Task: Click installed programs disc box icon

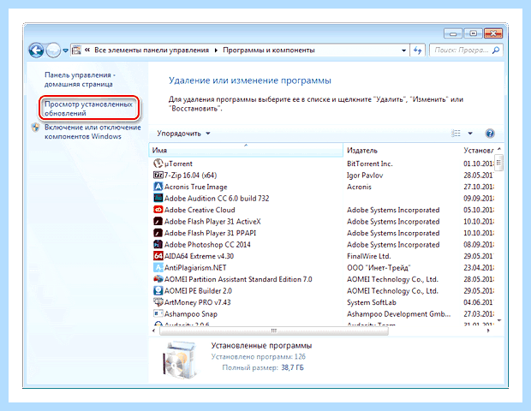Action: [180, 360]
